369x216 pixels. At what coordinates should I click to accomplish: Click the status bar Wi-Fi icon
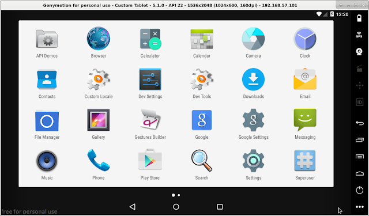click(x=319, y=14)
